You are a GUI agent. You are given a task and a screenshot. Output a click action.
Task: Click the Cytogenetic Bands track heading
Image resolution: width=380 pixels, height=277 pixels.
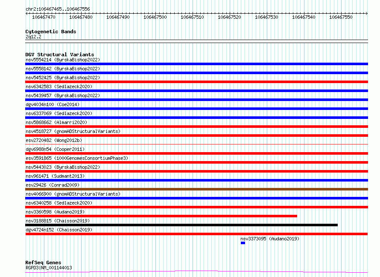[51, 32]
